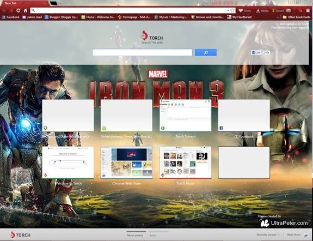The height and width of the screenshot is (241, 313).
Task: Expand the Recently closed menu
Action: (268, 234)
